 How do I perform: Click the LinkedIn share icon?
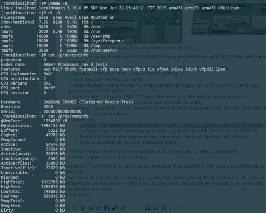tap(147, 208)
